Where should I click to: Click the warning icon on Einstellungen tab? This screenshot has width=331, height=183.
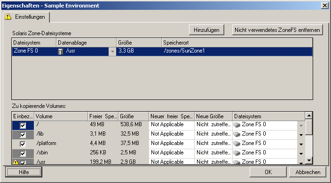point(8,16)
